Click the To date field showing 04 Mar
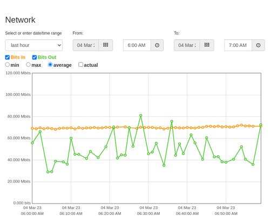 click(x=187, y=45)
